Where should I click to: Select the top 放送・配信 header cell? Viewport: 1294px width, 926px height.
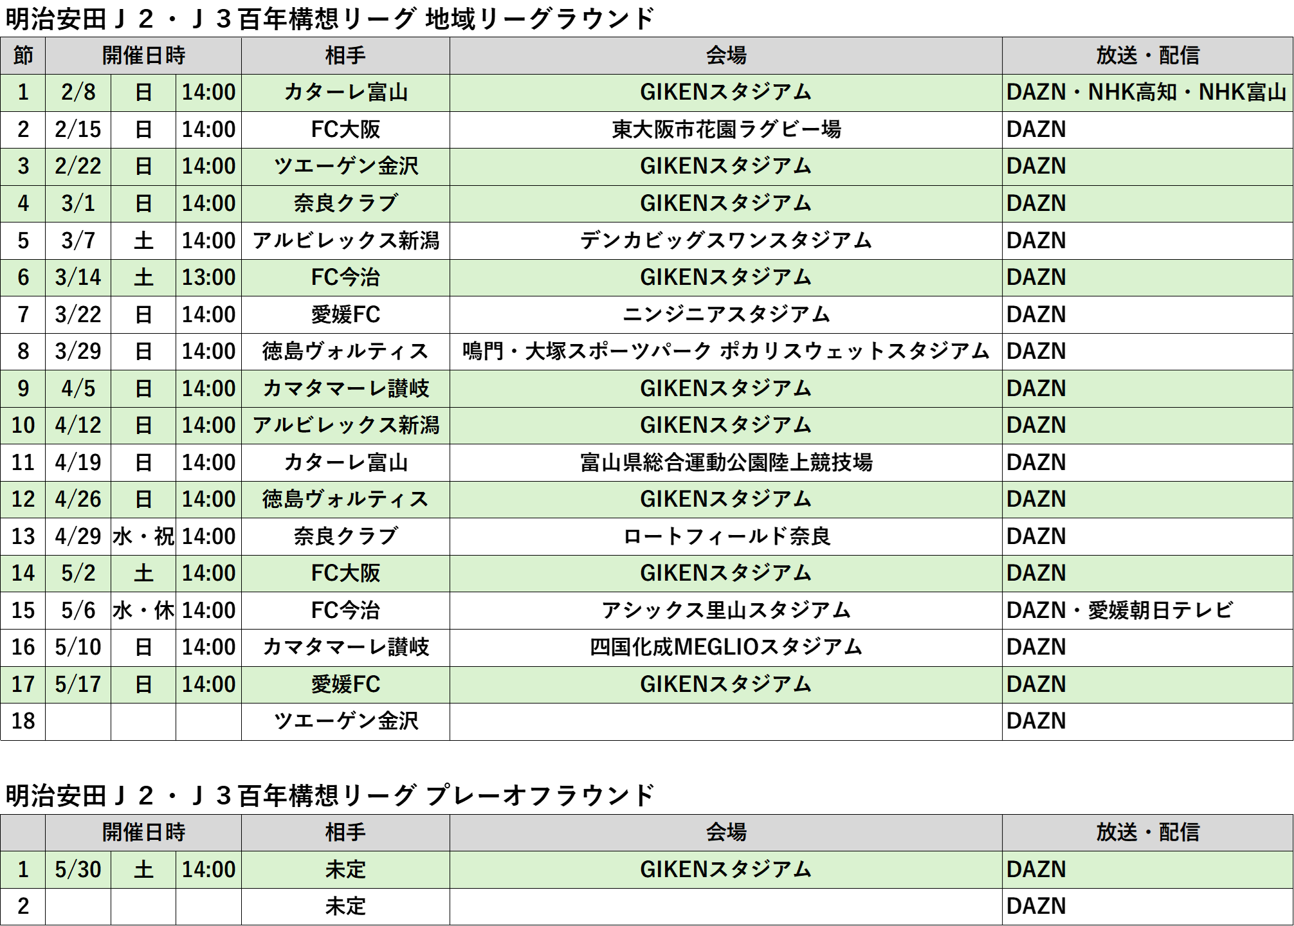point(1147,55)
